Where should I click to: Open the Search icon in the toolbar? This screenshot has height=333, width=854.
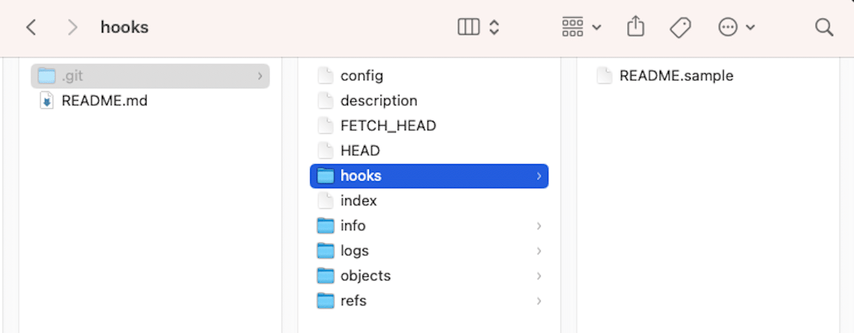click(824, 27)
